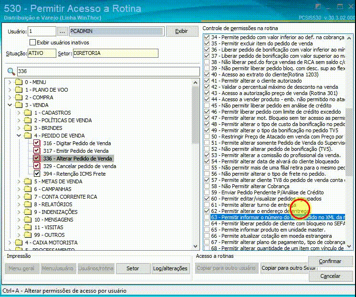Enable permission 63 checkbox

(x=207, y=217)
